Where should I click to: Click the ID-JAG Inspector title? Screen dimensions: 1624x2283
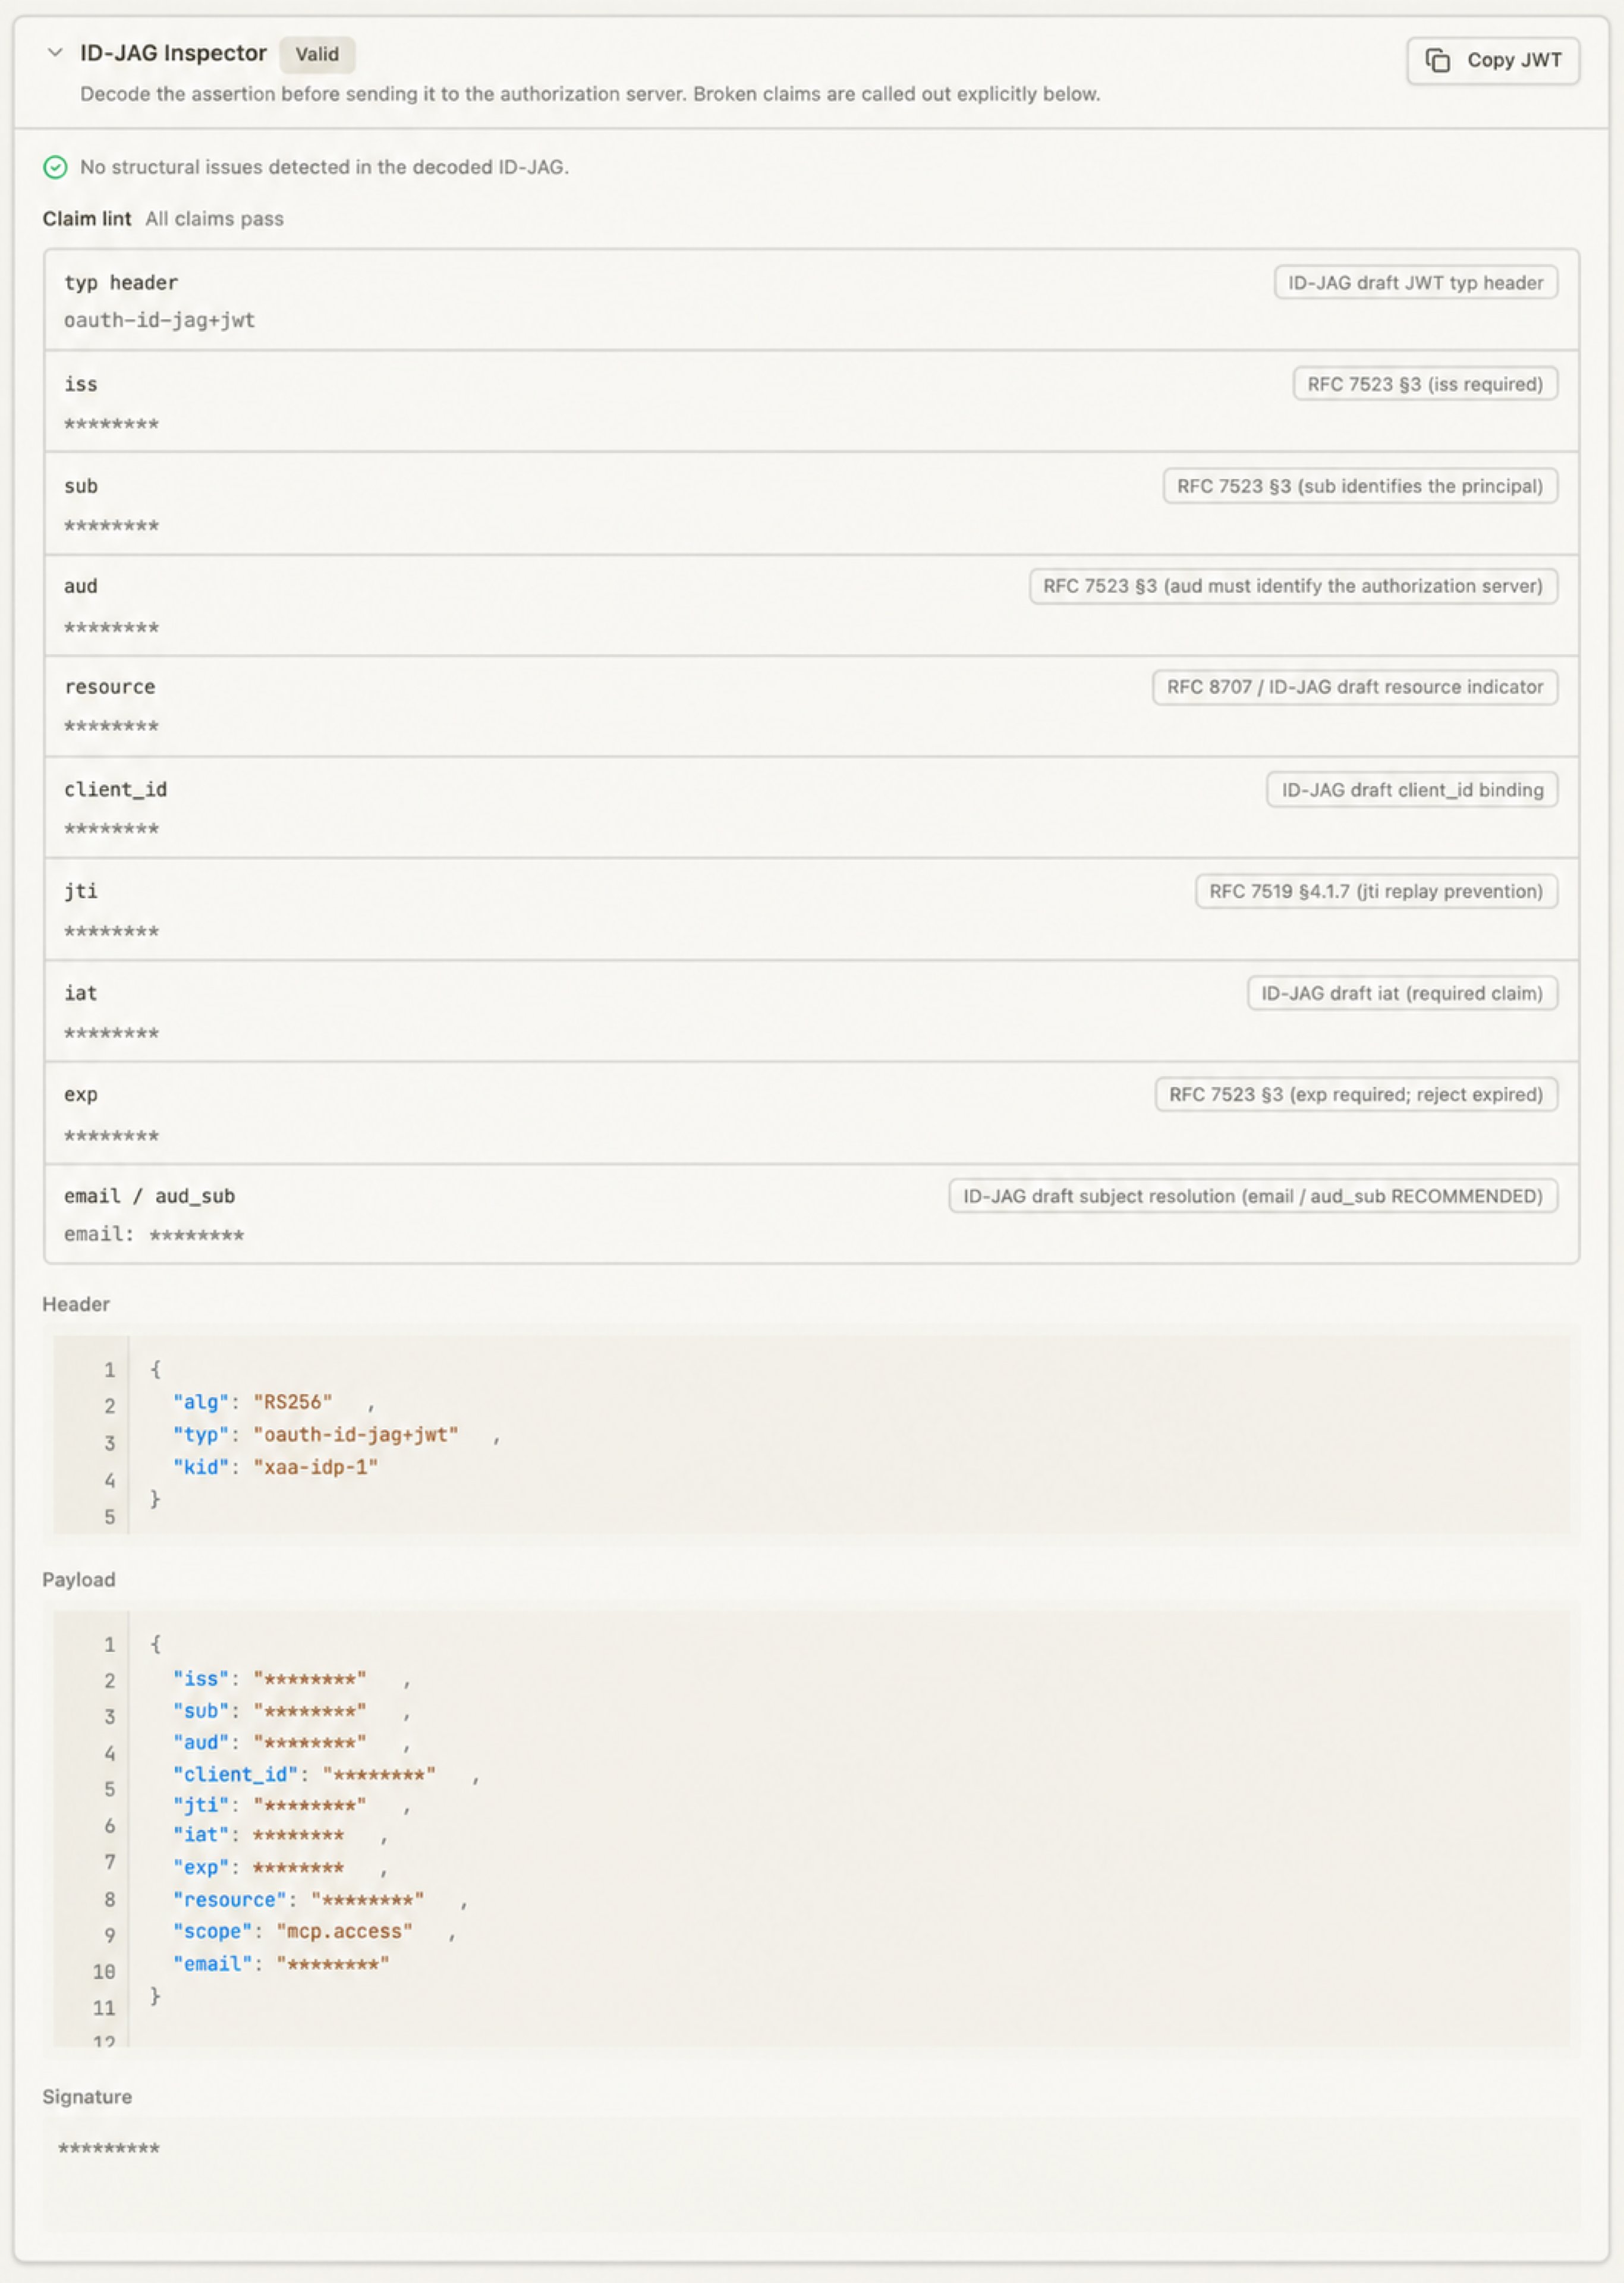pos(174,53)
